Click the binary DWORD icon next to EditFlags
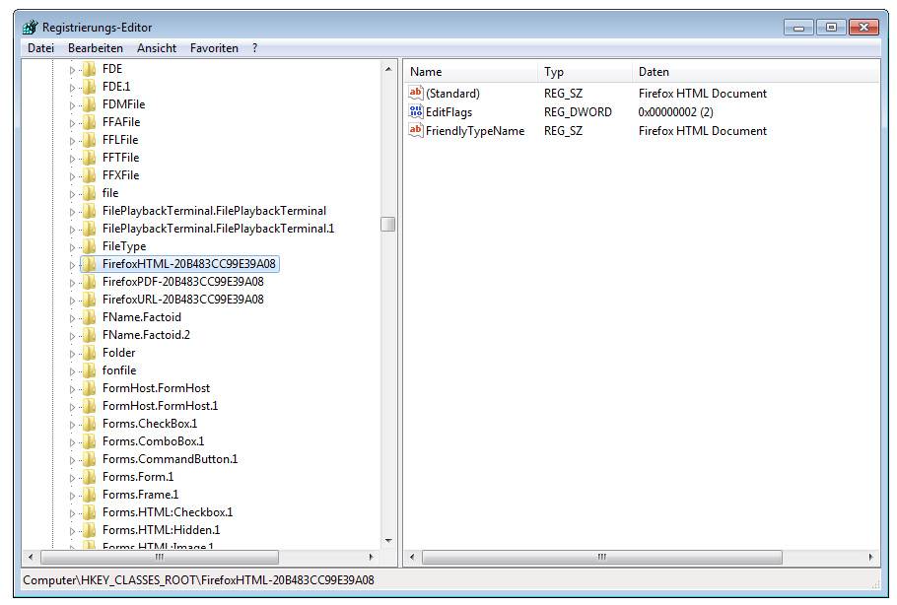The height and width of the screenshot is (605, 897). tap(415, 112)
